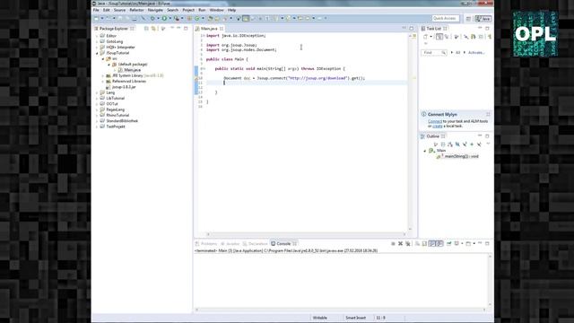
Task: Toggle Categorized presentation in Task List
Action: pyautogui.click(x=439, y=37)
